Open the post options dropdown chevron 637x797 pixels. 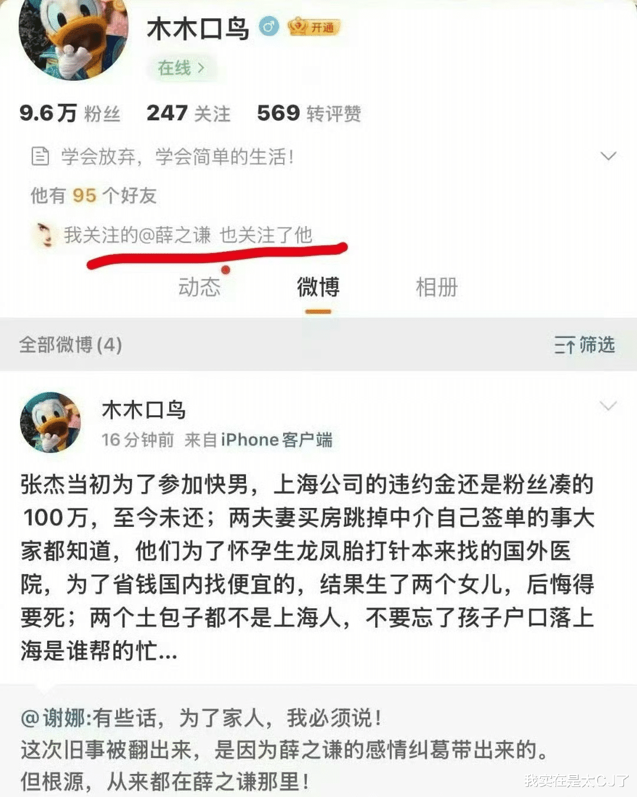[608, 406]
